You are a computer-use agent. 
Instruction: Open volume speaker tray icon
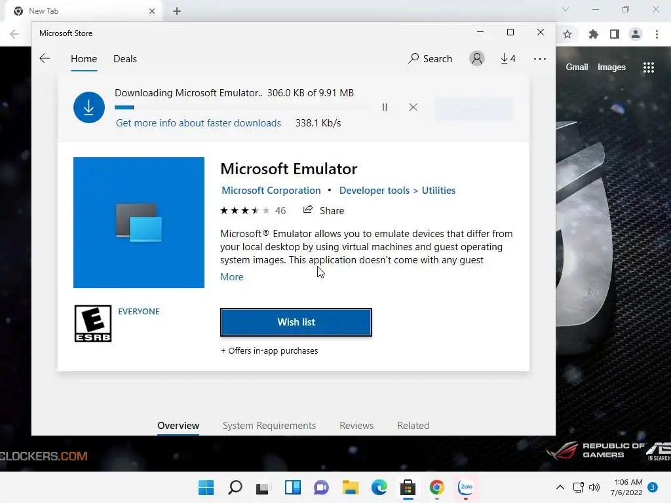click(x=594, y=487)
